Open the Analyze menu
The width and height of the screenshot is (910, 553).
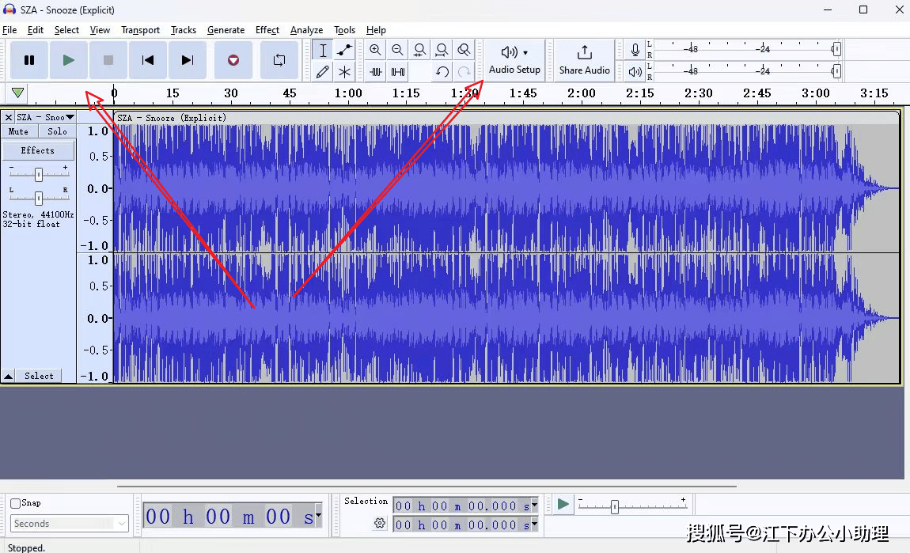pos(306,29)
